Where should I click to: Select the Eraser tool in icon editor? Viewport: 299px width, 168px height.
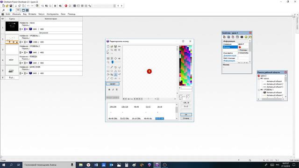click(120, 75)
